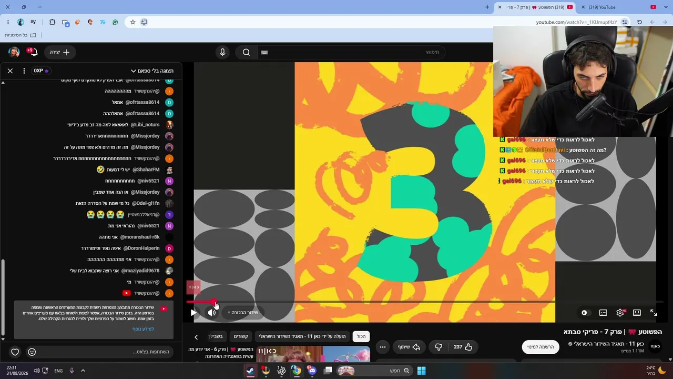Close the live chat panel

coord(10,71)
